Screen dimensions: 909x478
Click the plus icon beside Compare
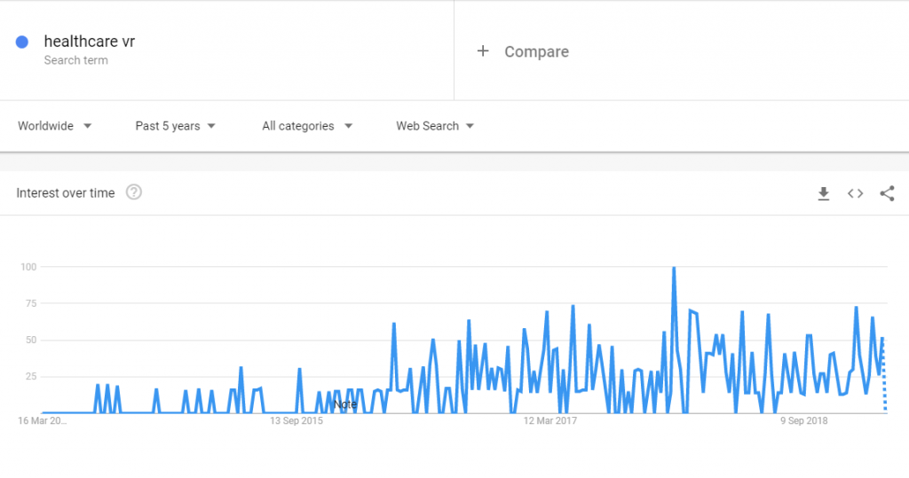483,51
